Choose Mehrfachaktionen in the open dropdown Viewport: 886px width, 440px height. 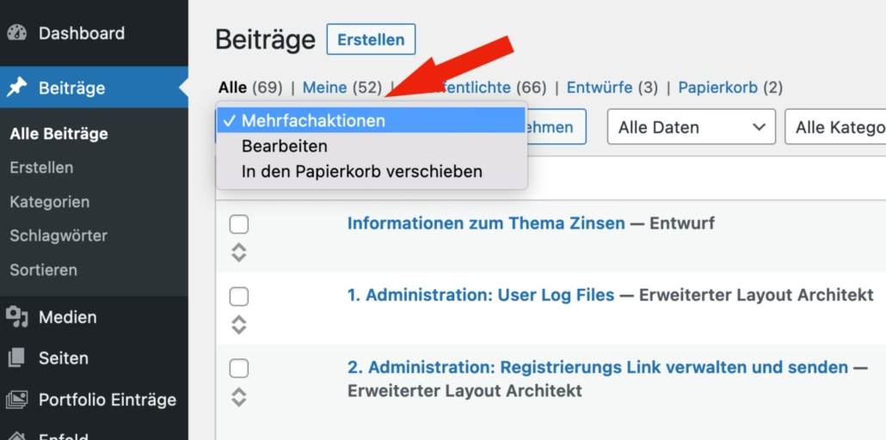tap(313, 120)
